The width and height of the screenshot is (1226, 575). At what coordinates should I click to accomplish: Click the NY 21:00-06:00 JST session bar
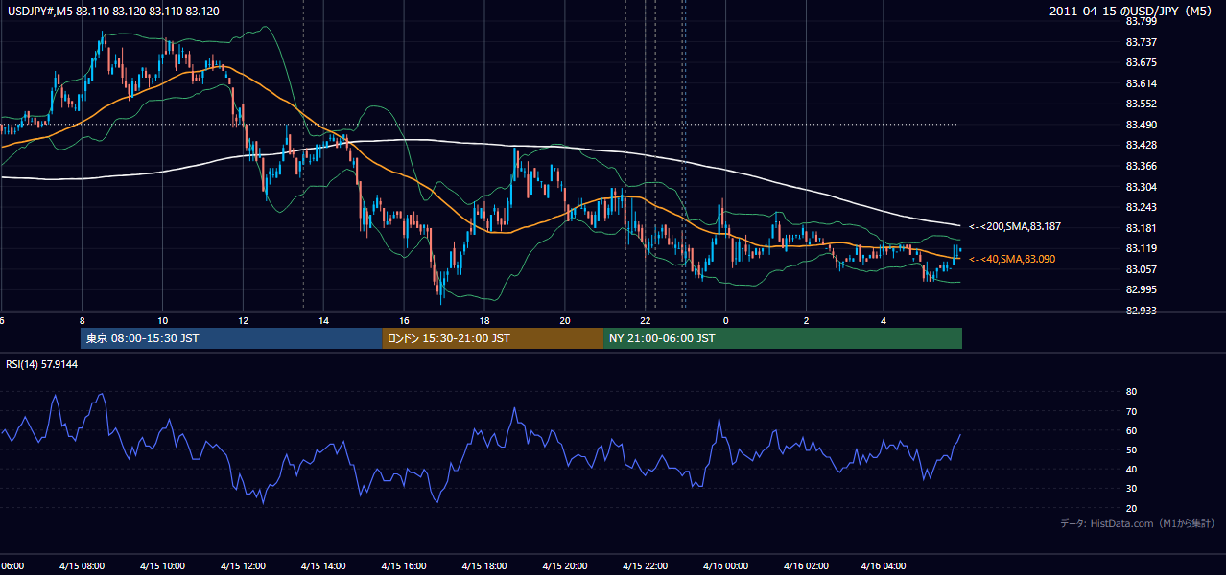(783, 338)
